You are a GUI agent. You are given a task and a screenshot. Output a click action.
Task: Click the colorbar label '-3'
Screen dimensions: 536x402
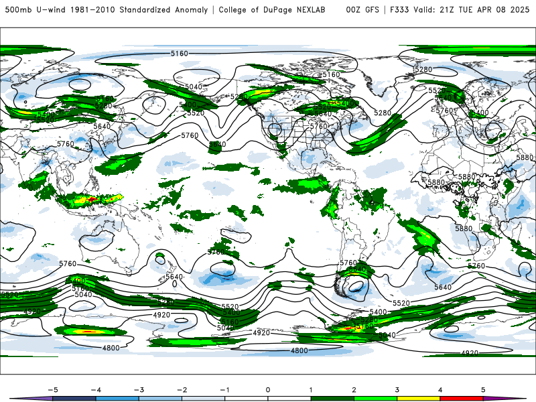click(139, 390)
